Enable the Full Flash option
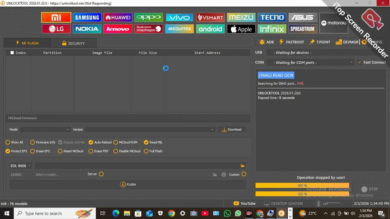The height and width of the screenshot is (219, 390). tap(153, 151)
